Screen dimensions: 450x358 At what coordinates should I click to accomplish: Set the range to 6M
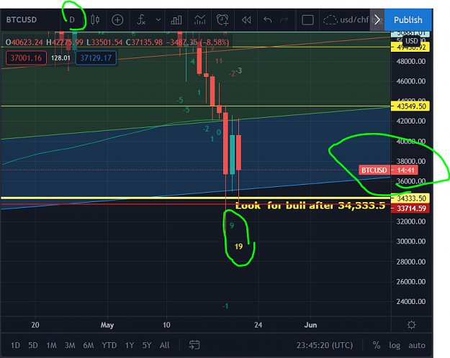pyautogui.click(x=89, y=345)
